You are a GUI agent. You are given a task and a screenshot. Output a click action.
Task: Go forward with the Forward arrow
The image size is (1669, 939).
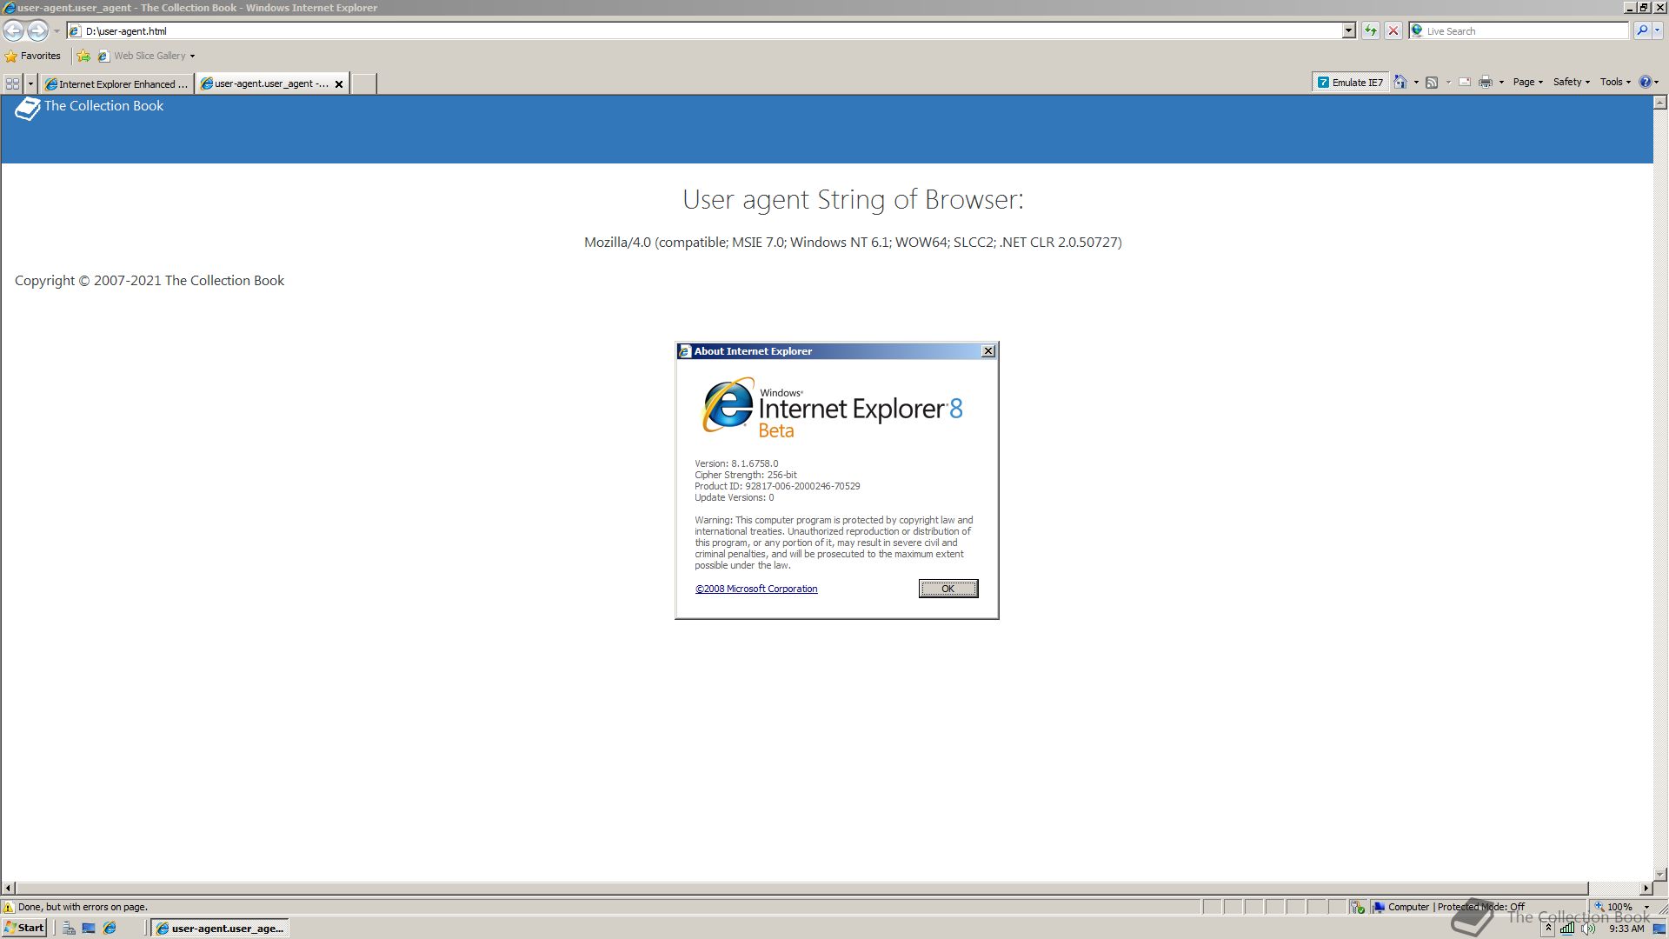click(x=37, y=30)
